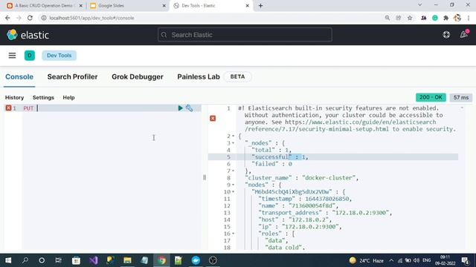Screen dimensions: 476x267
Task: Collapse roles array at line 16
Action: [233, 234]
